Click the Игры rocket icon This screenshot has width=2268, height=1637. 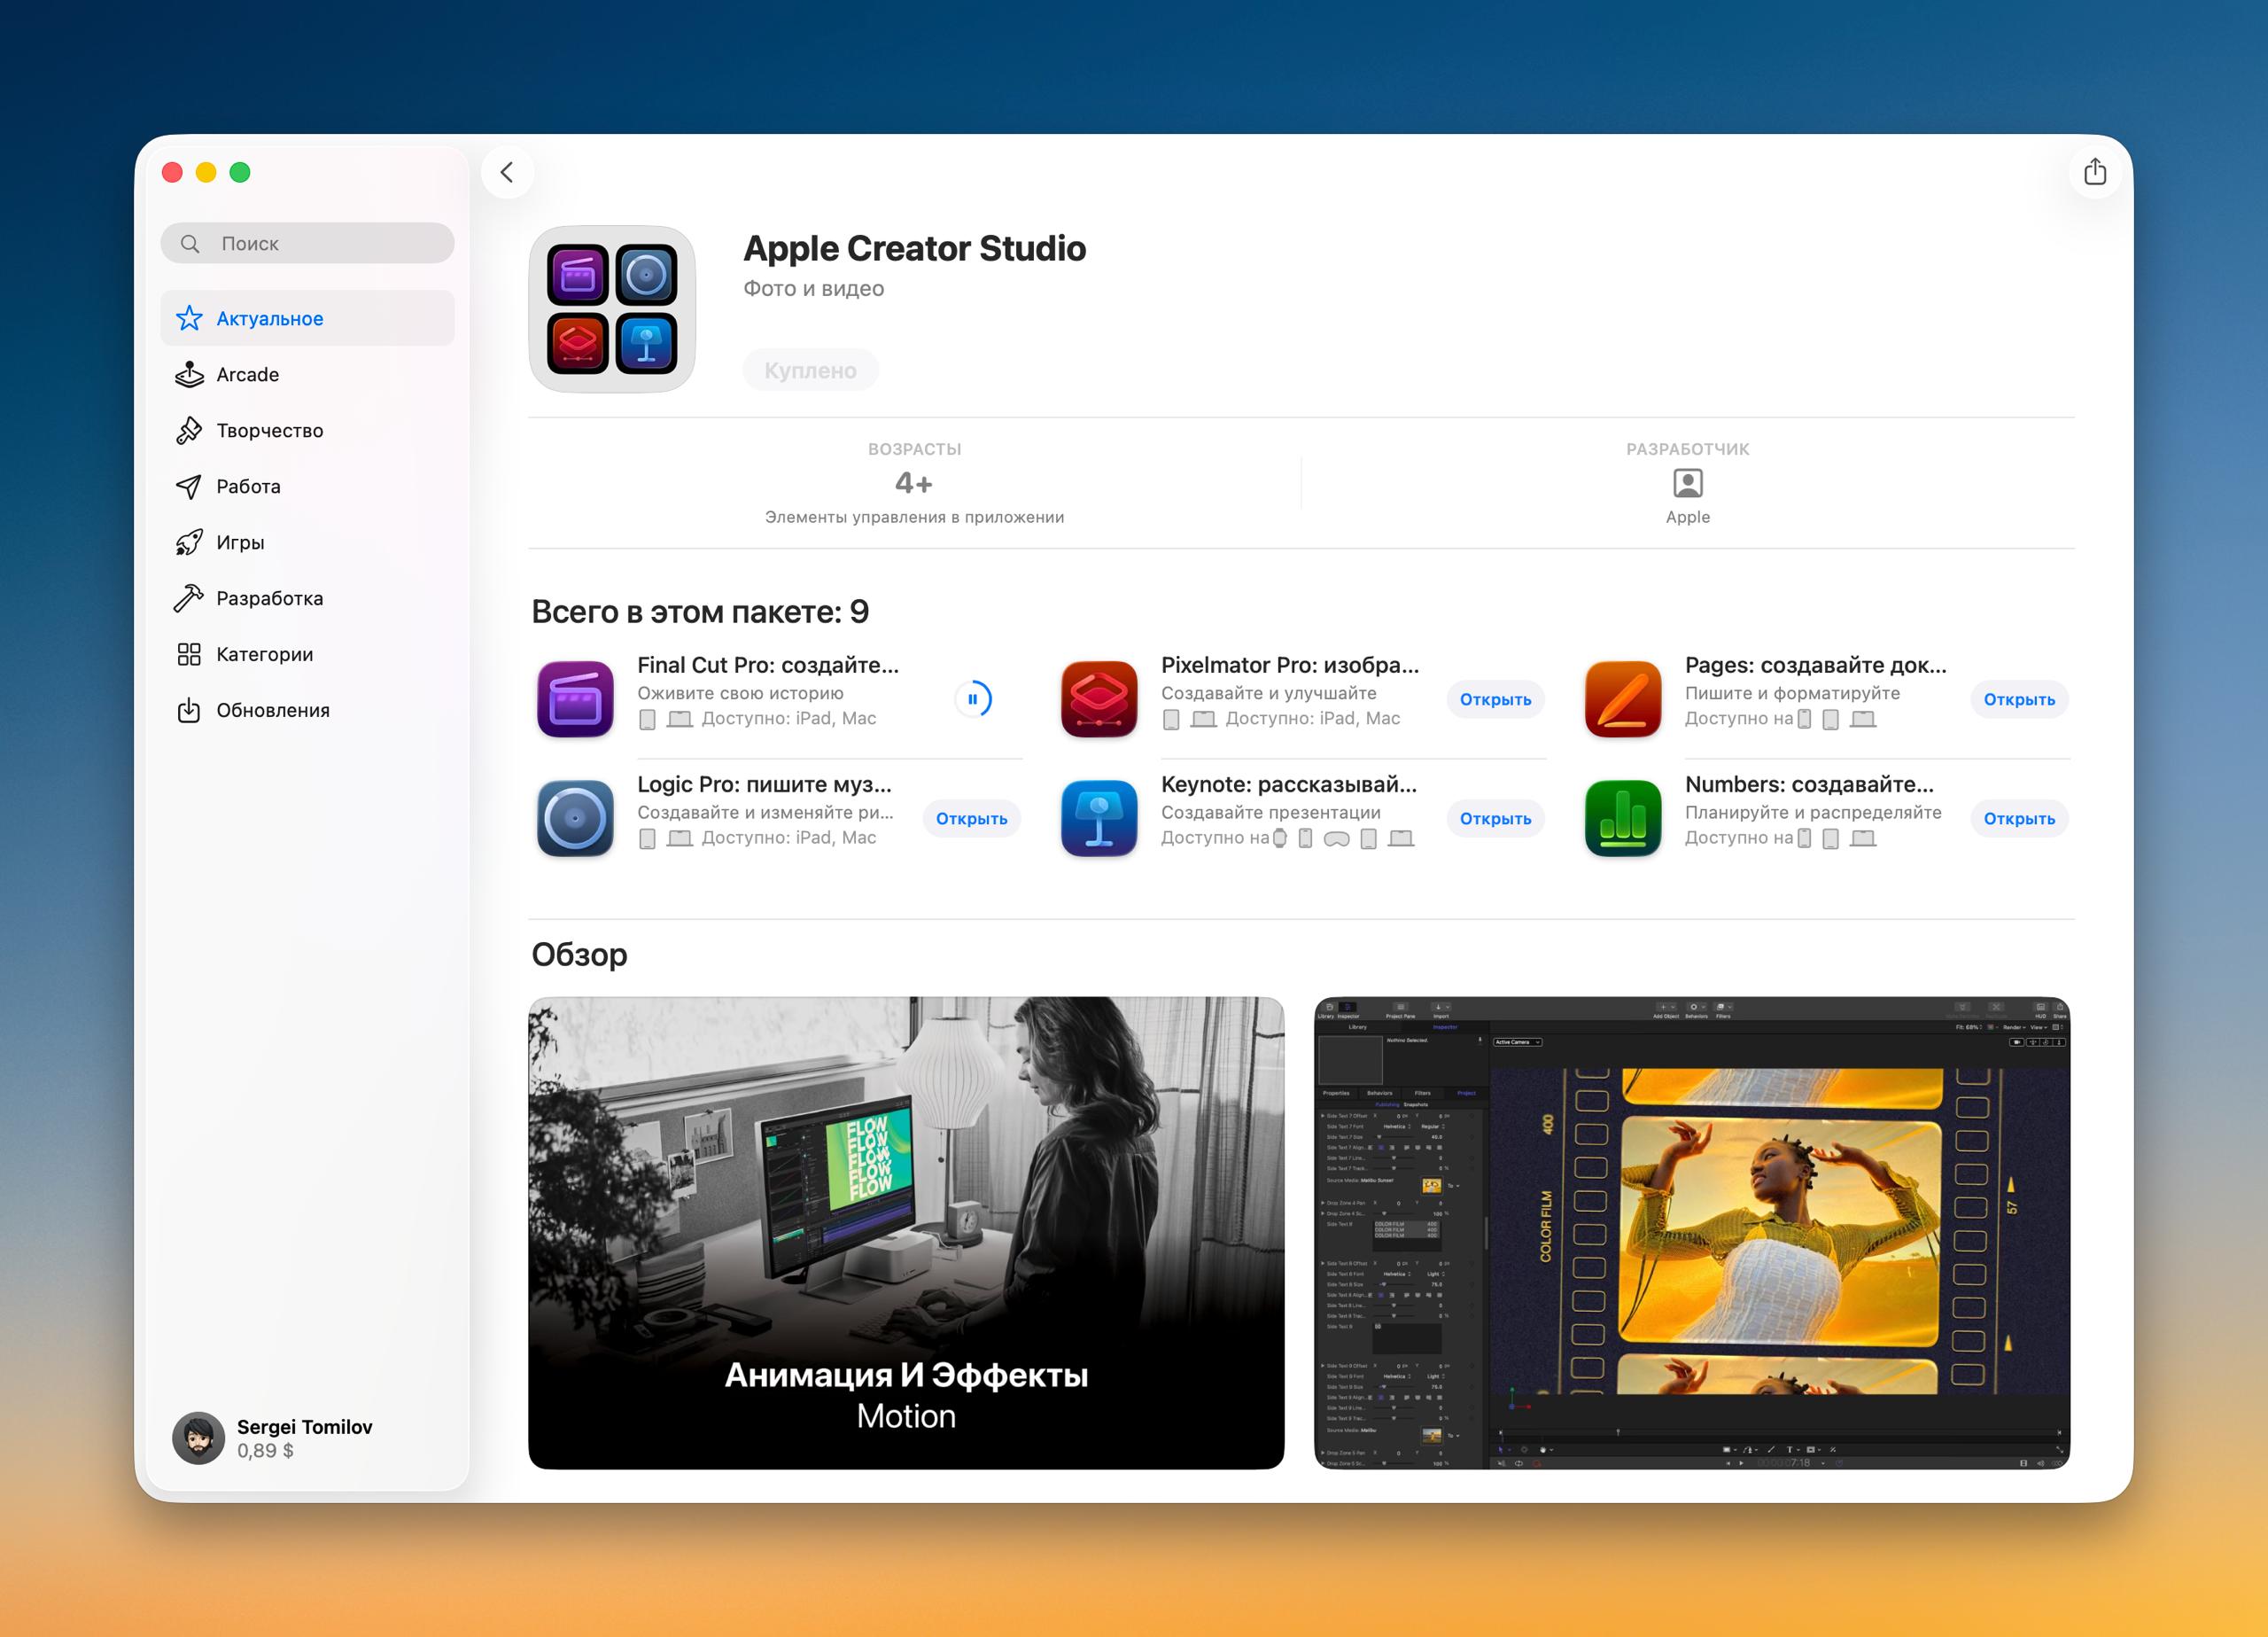click(189, 542)
